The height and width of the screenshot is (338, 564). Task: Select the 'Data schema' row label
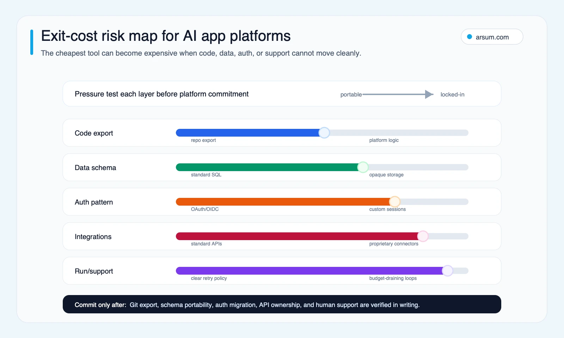95,168
